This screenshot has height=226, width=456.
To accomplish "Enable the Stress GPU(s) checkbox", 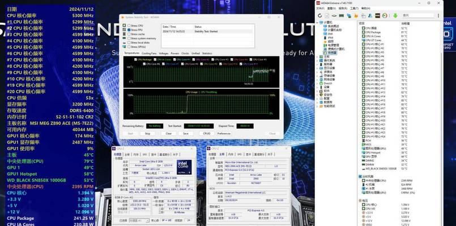I will coord(129,47).
